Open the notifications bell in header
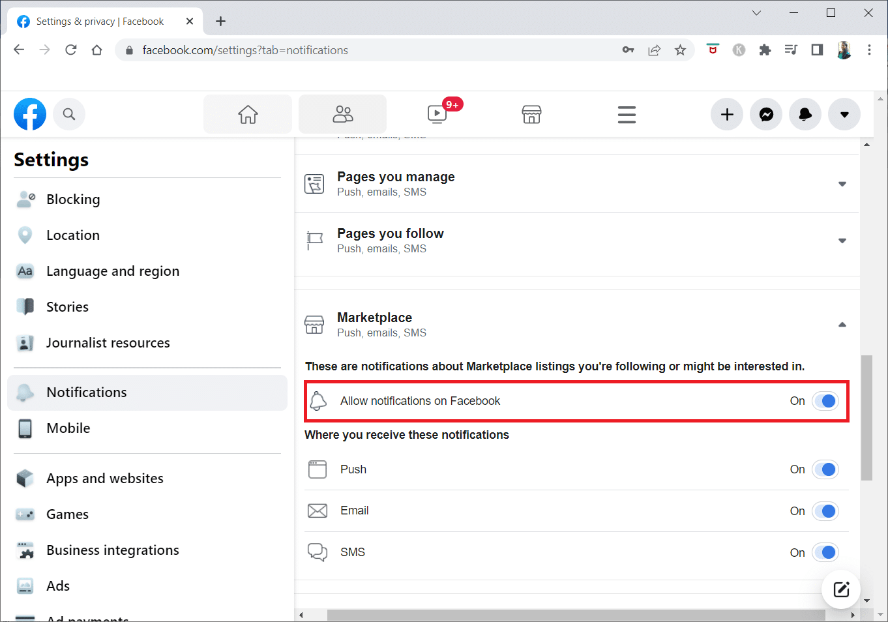Viewport: 888px width, 622px height. point(805,115)
